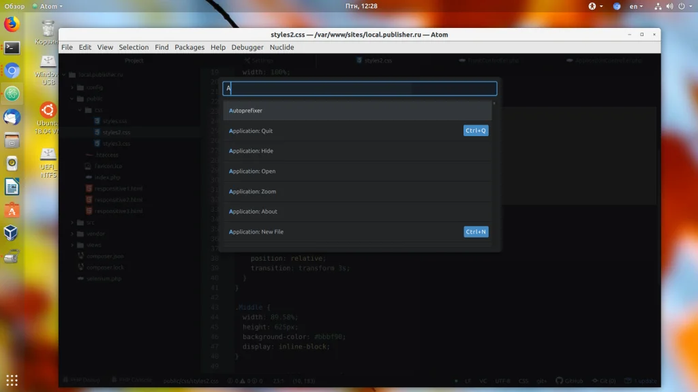Click the command palette list scrollbar

click(494, 103)
